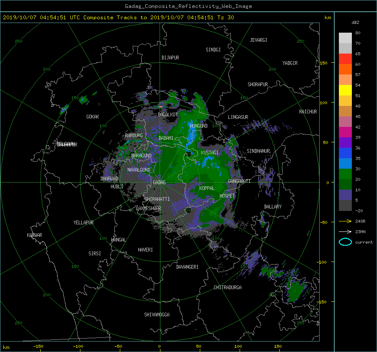Click the HANGAL city label
377x352 pixels.
click(x=118, y=240)
